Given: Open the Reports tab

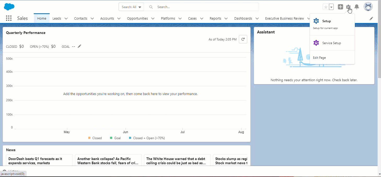Looking at the screenshot, I should tap(215, 18).
